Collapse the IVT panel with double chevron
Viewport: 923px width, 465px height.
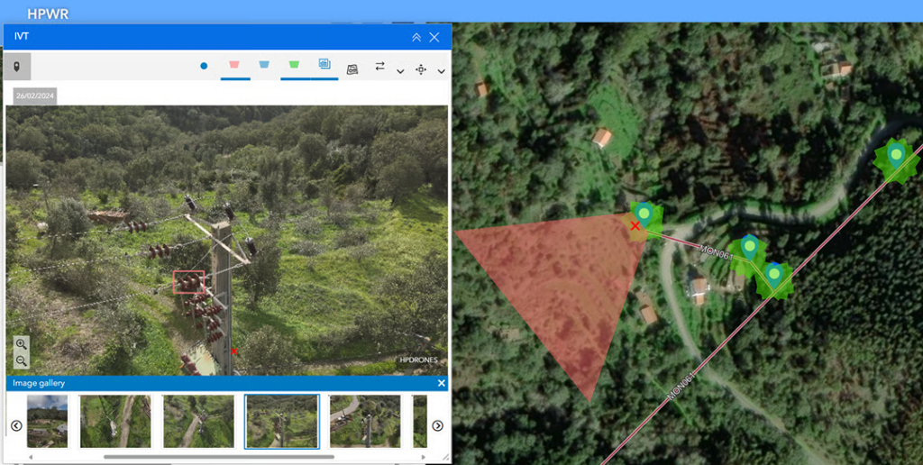point(416,37)
